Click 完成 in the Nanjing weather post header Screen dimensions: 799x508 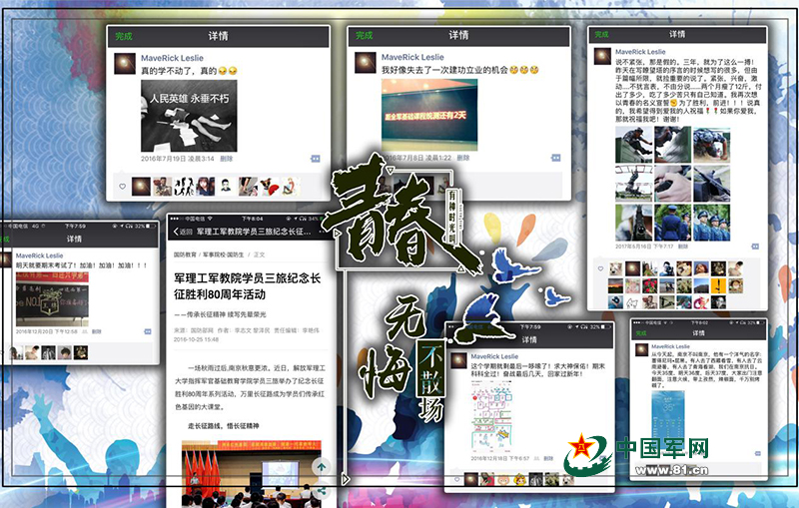(x=641, y=333)
